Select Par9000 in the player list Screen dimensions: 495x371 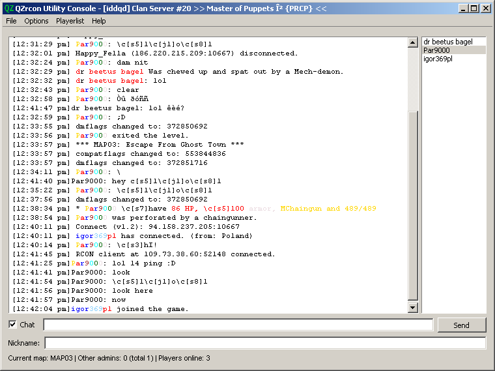click(x=437, y=50)
